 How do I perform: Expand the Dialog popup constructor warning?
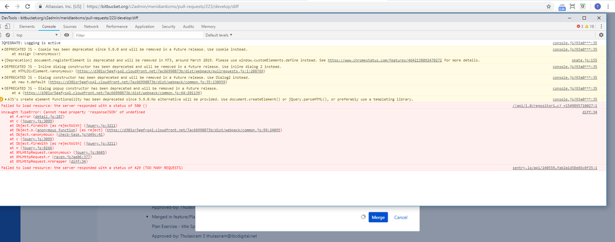tap(2, 89)
